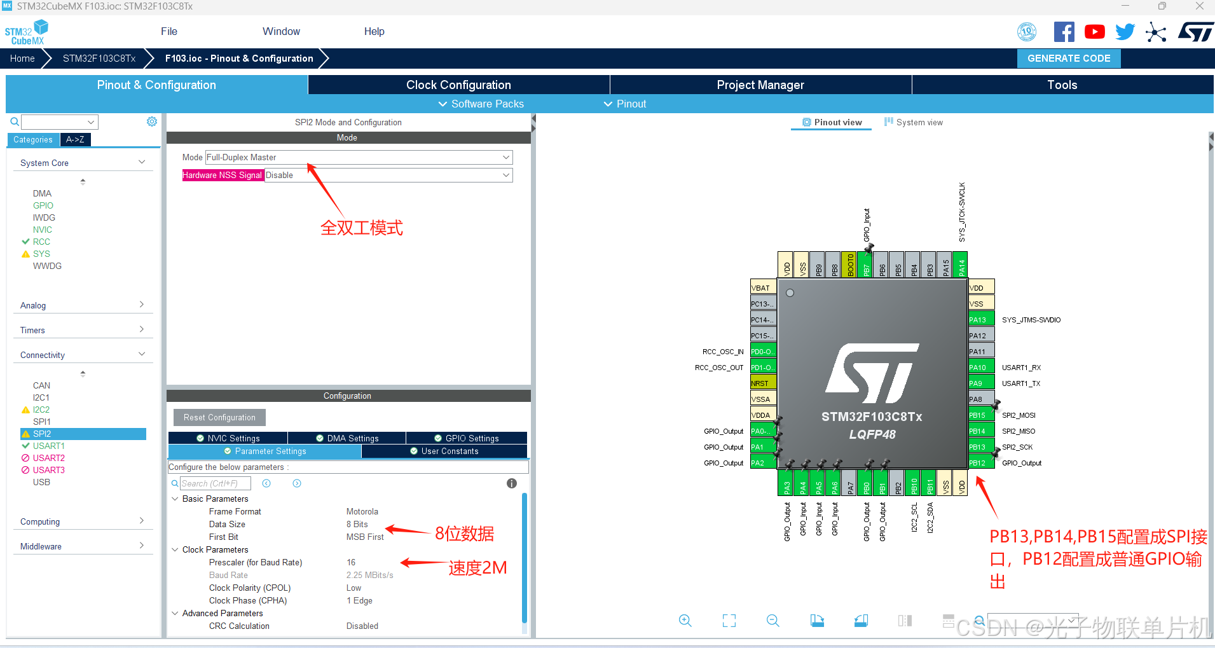Open the YouTube link icon
1215x648 pixels.
1094,32
